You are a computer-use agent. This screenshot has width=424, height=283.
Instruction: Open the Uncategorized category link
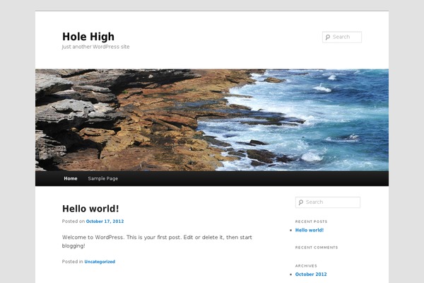(100, 262)
